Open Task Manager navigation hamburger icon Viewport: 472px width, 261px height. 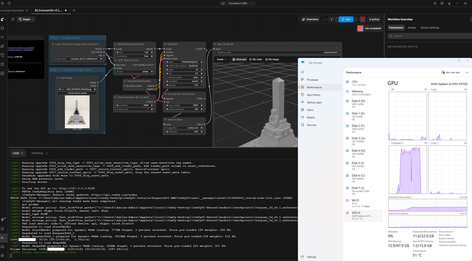[x=303, y=72]
